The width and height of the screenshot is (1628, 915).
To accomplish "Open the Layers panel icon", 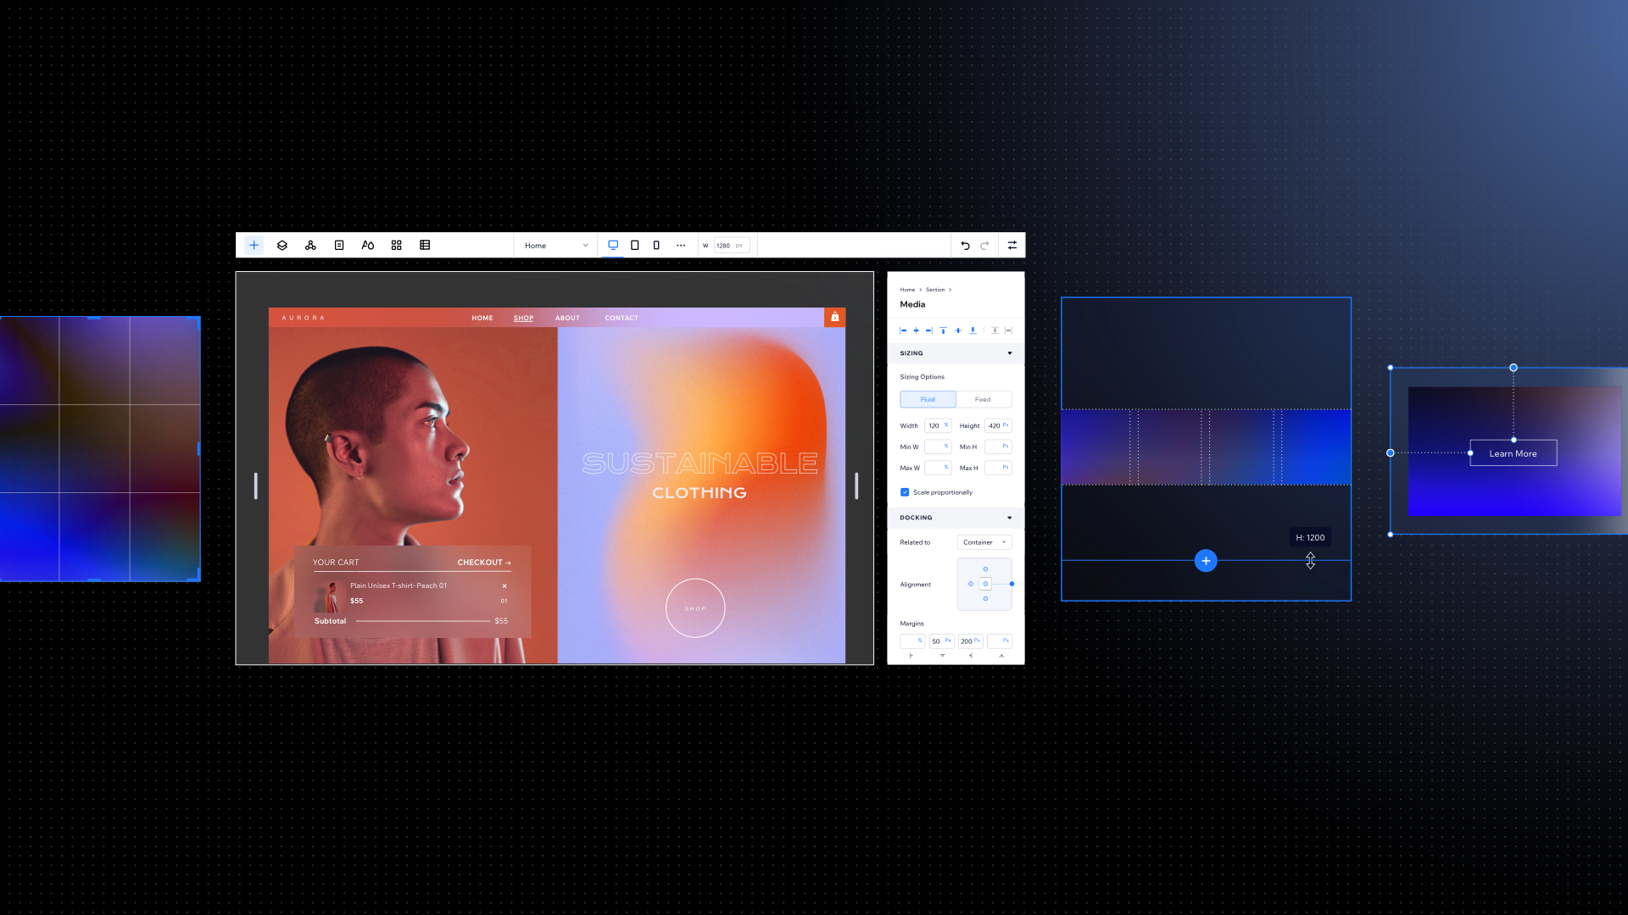I will (282, 245).
